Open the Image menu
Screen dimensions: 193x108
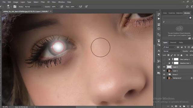click(16, 2)
